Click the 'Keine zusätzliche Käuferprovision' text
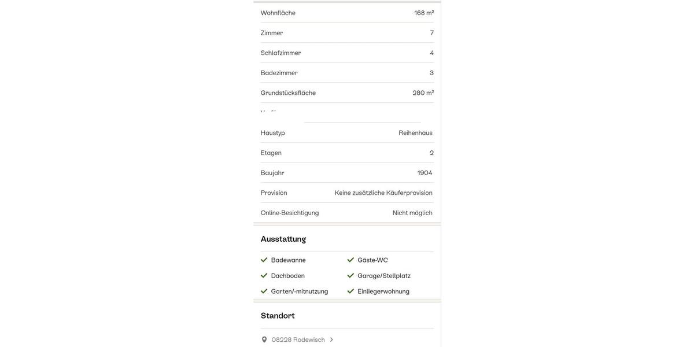The width and height of the screenshot is (694, 347). [383, 193]
